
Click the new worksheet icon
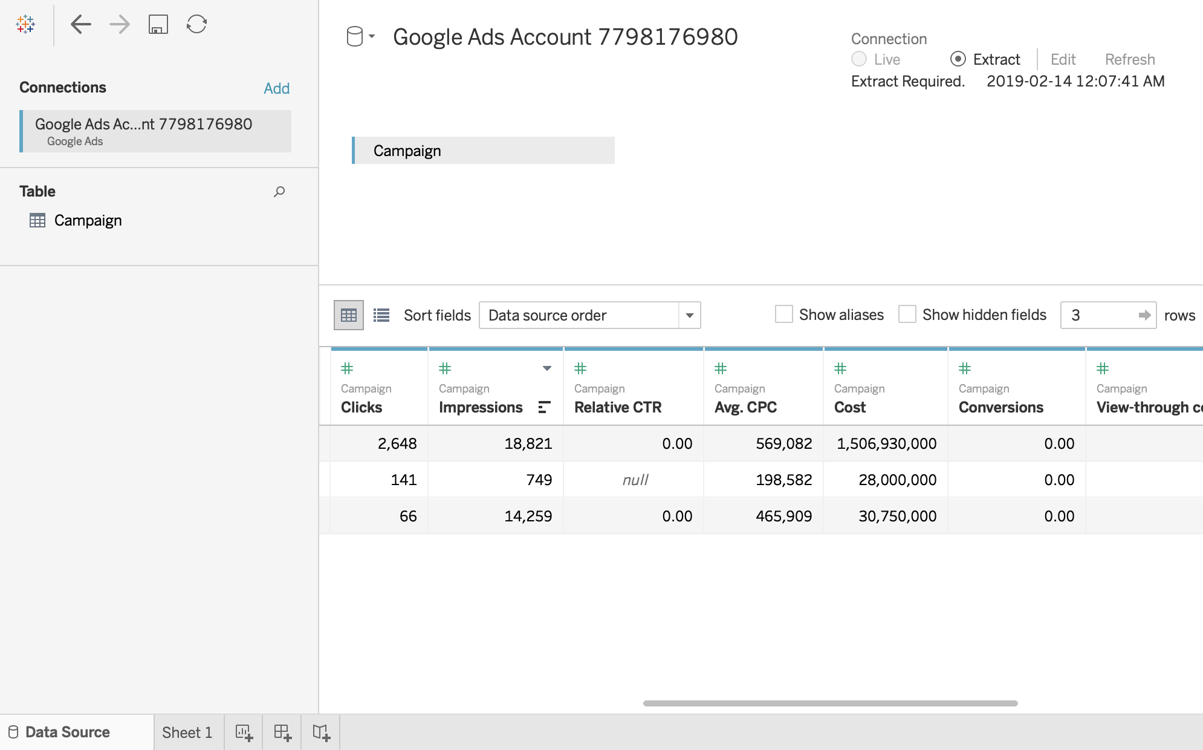click(244, 732)
